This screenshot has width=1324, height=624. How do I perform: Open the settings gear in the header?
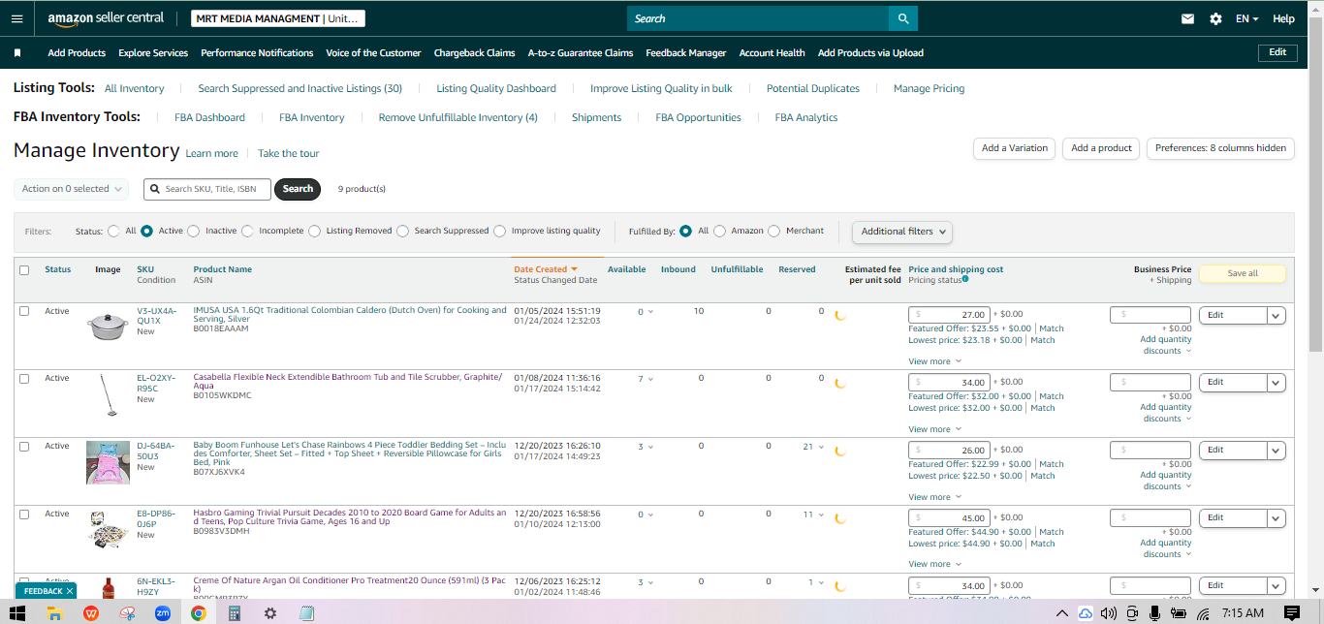[x=1215, y=18]
